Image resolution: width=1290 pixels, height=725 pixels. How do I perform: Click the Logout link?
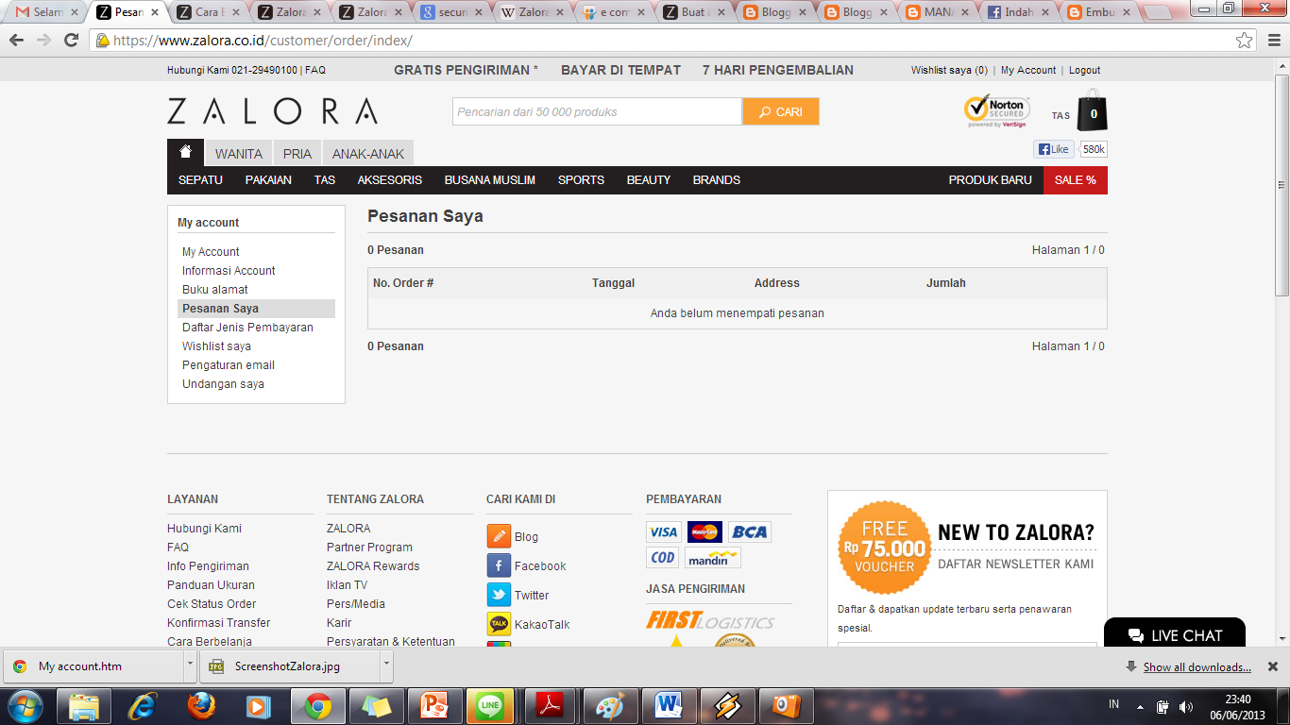click(1084, 70)
